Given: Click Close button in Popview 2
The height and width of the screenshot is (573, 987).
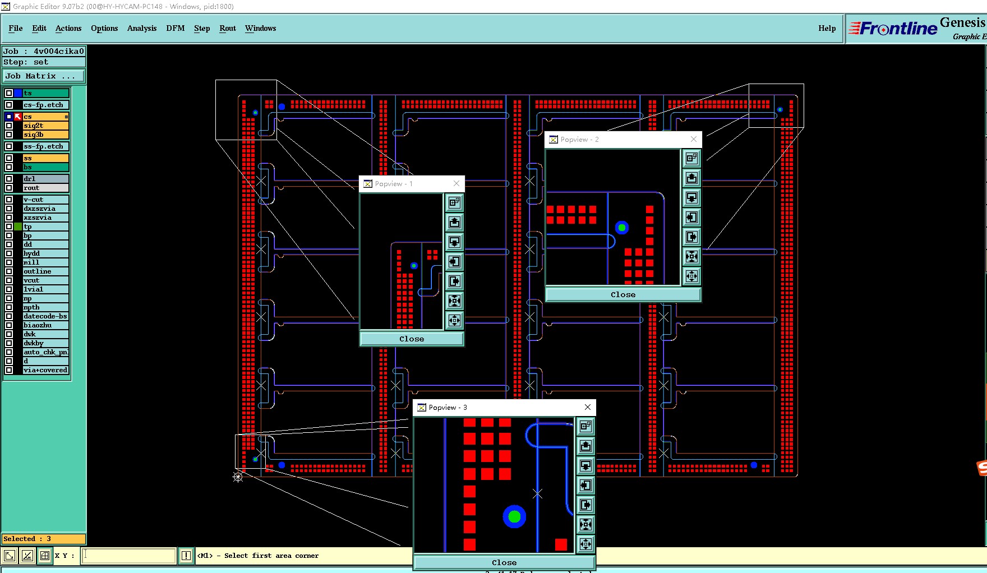Looking at the screenshot, I should click(623, 294).
